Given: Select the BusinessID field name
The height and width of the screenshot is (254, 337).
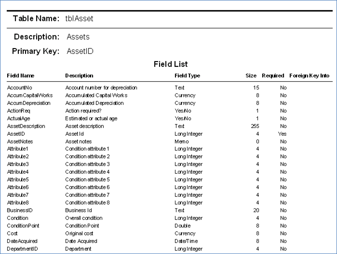Looking at the screenshot, I should point(20,210).
